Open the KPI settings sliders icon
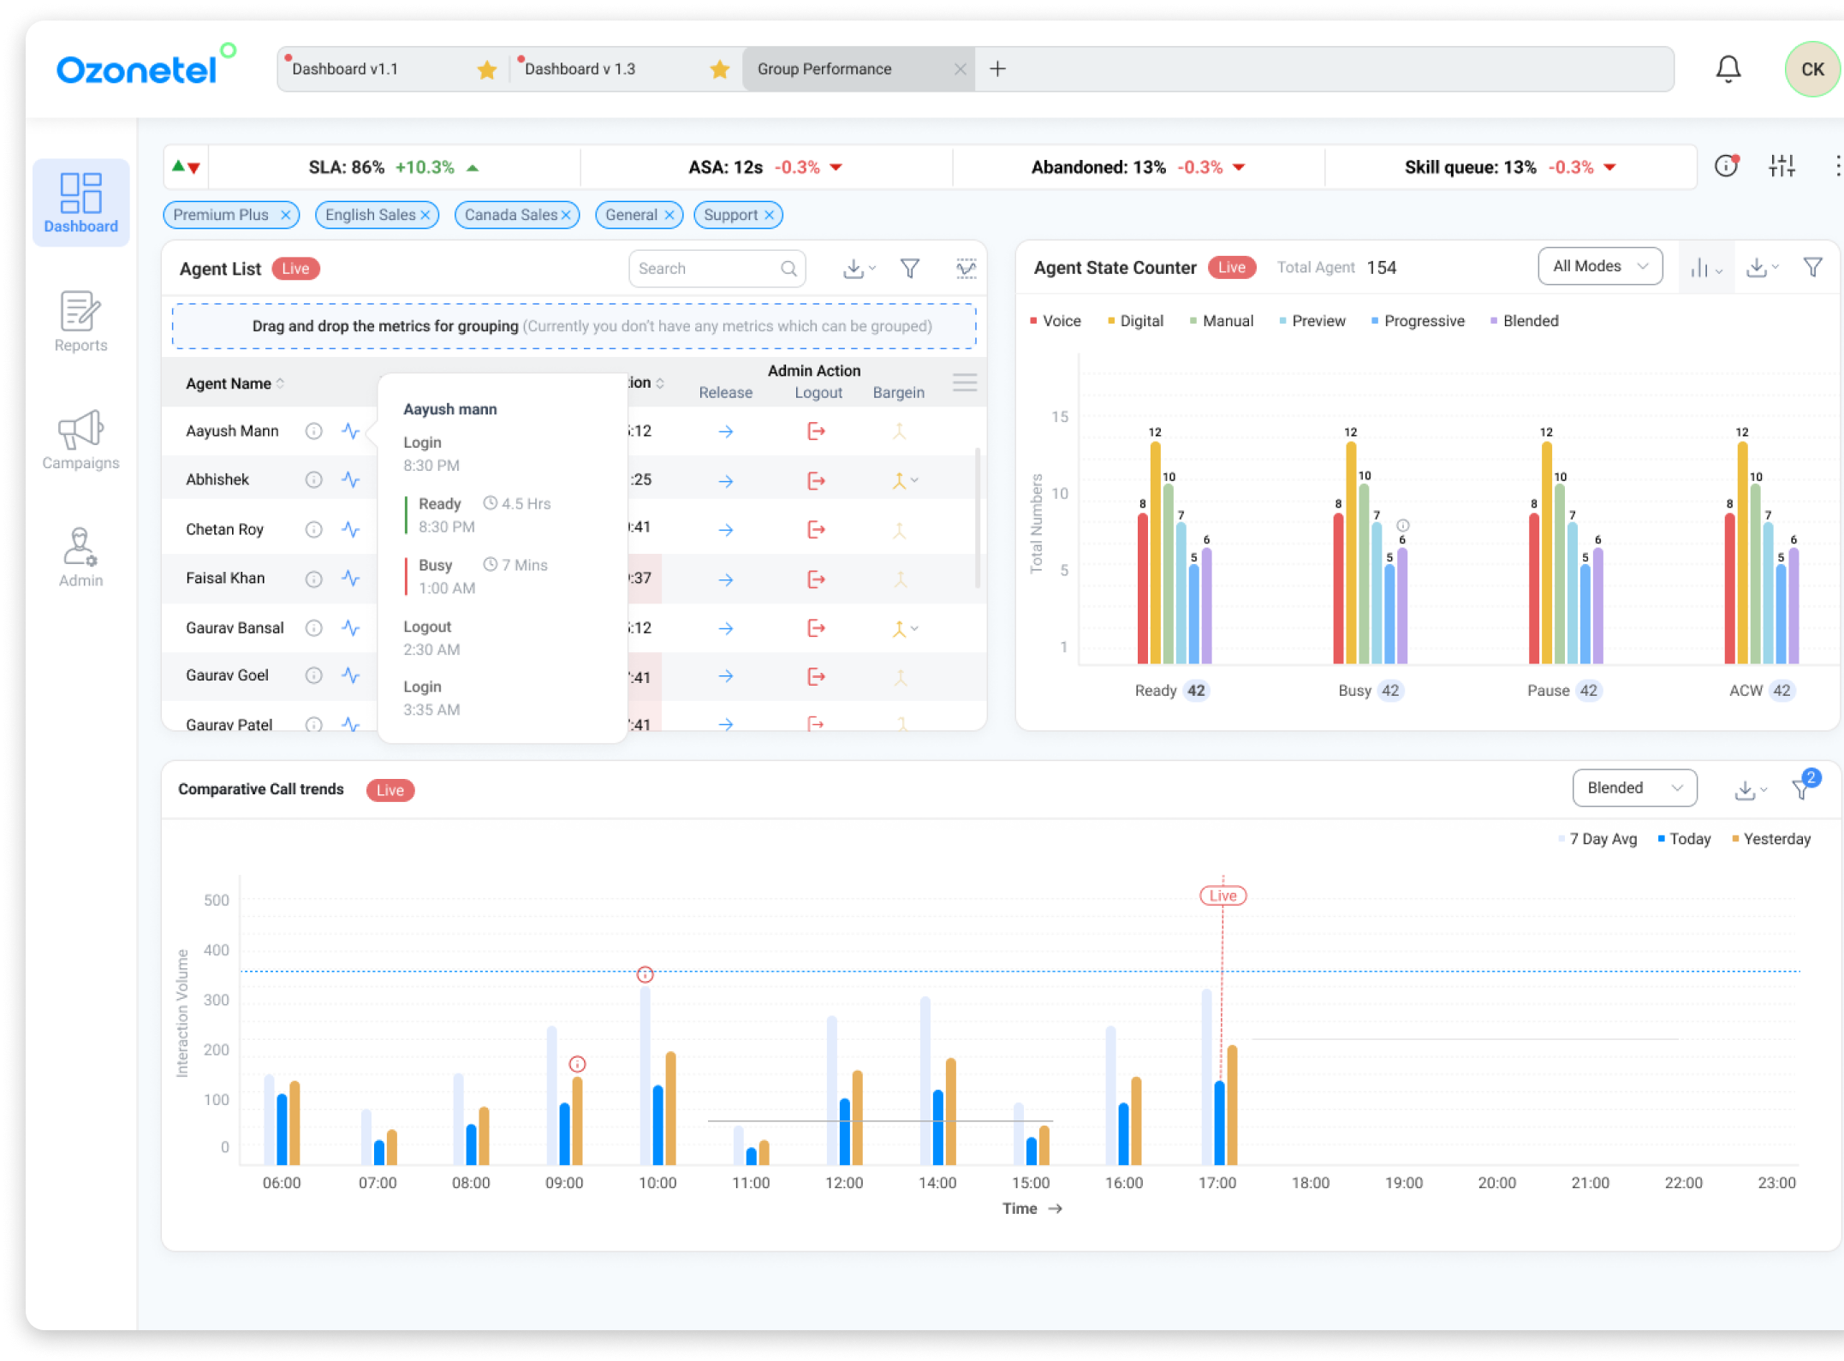 [1782, 165]
